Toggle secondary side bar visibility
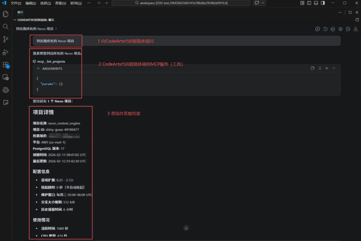The image size is (361, 241). (323, 3)
